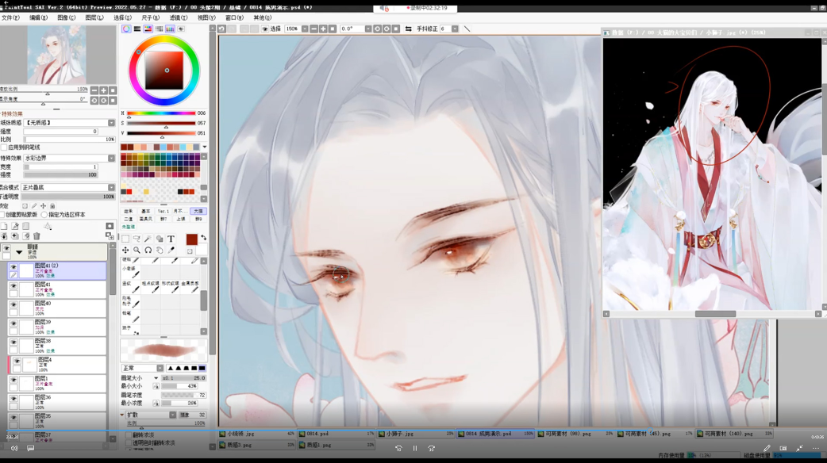Open the 滤镜 menu
This screenshot has height=463, width=827.
point(179,17)
